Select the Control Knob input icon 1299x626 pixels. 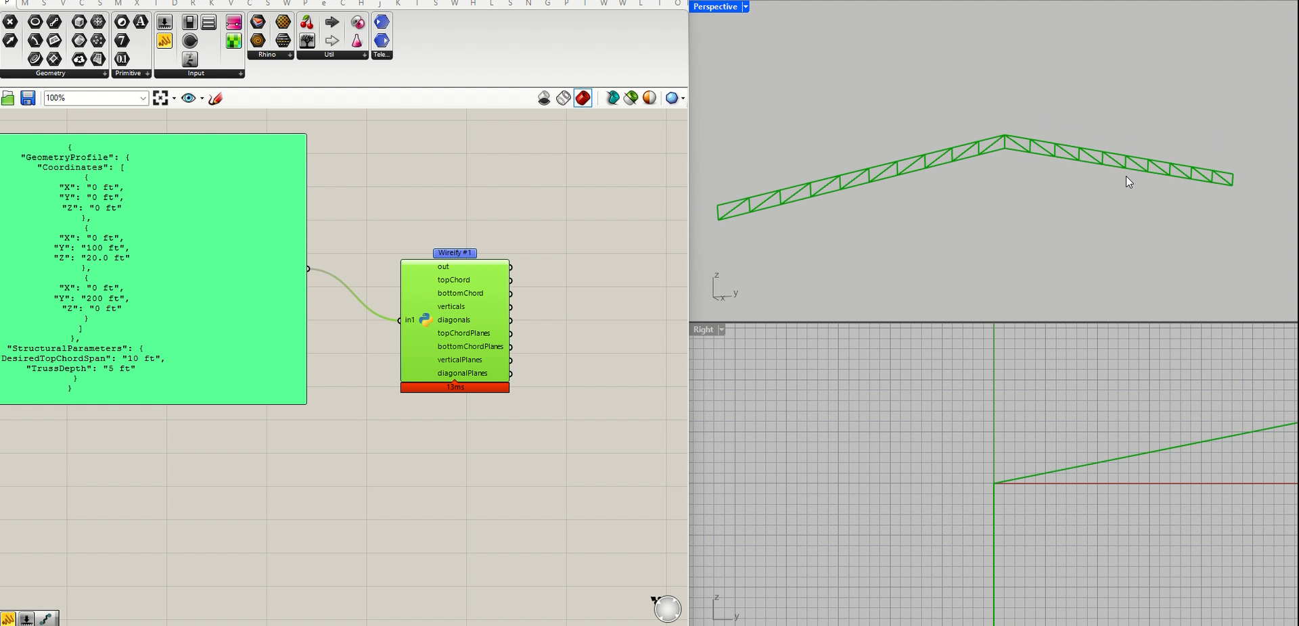point(190,41)
